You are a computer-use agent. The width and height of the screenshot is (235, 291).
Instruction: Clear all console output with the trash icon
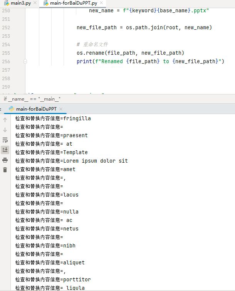click(x=5, y=170)
